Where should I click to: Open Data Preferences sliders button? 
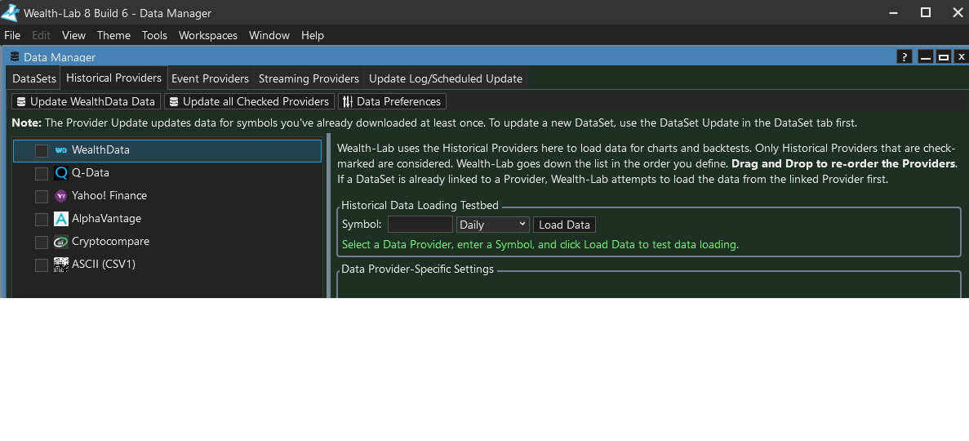pos(392,101)
